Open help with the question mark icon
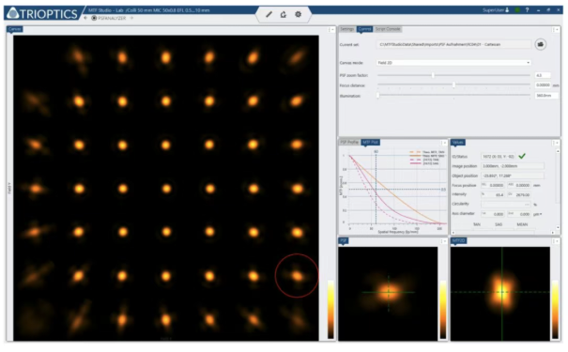 tap(528, 10)
